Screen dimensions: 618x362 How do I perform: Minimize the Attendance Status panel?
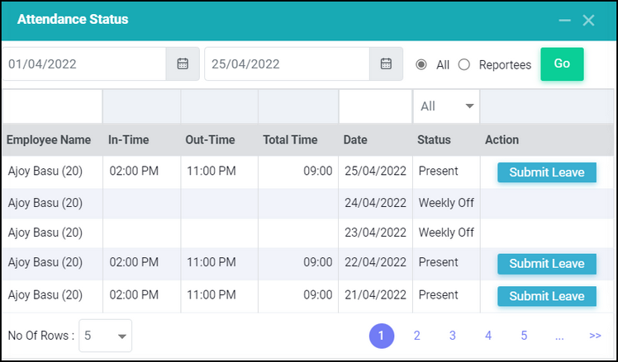click(x=564, y=20)
